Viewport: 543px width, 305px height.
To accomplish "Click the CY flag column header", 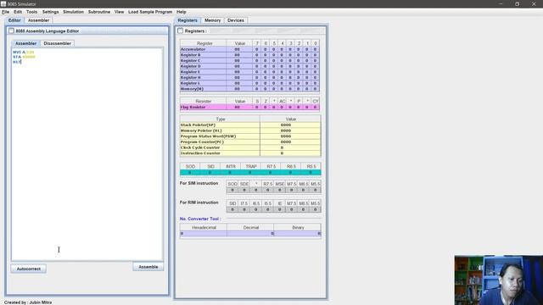I will (x=315, y=102).
